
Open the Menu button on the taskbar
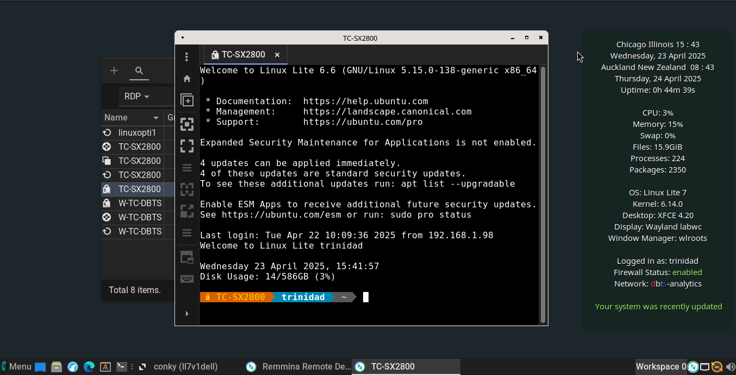[x=16, y=367]
